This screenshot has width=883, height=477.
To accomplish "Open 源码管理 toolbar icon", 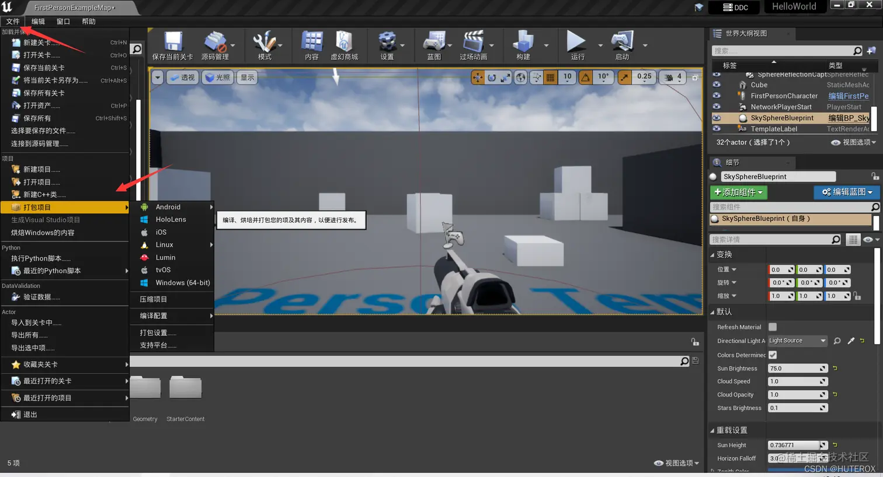I will click(x=215, y=42).
